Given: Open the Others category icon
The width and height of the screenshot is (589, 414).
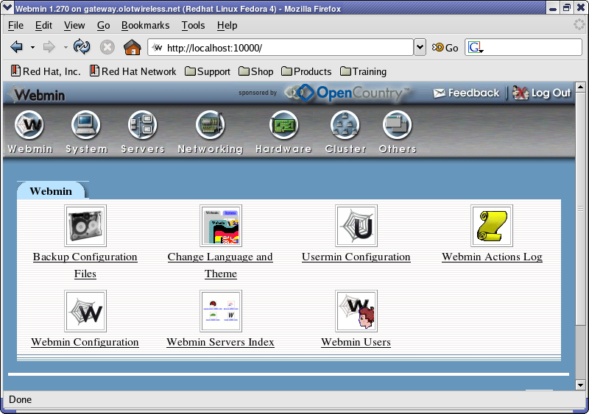Looking at the screenshot, I should click(398, 124).
